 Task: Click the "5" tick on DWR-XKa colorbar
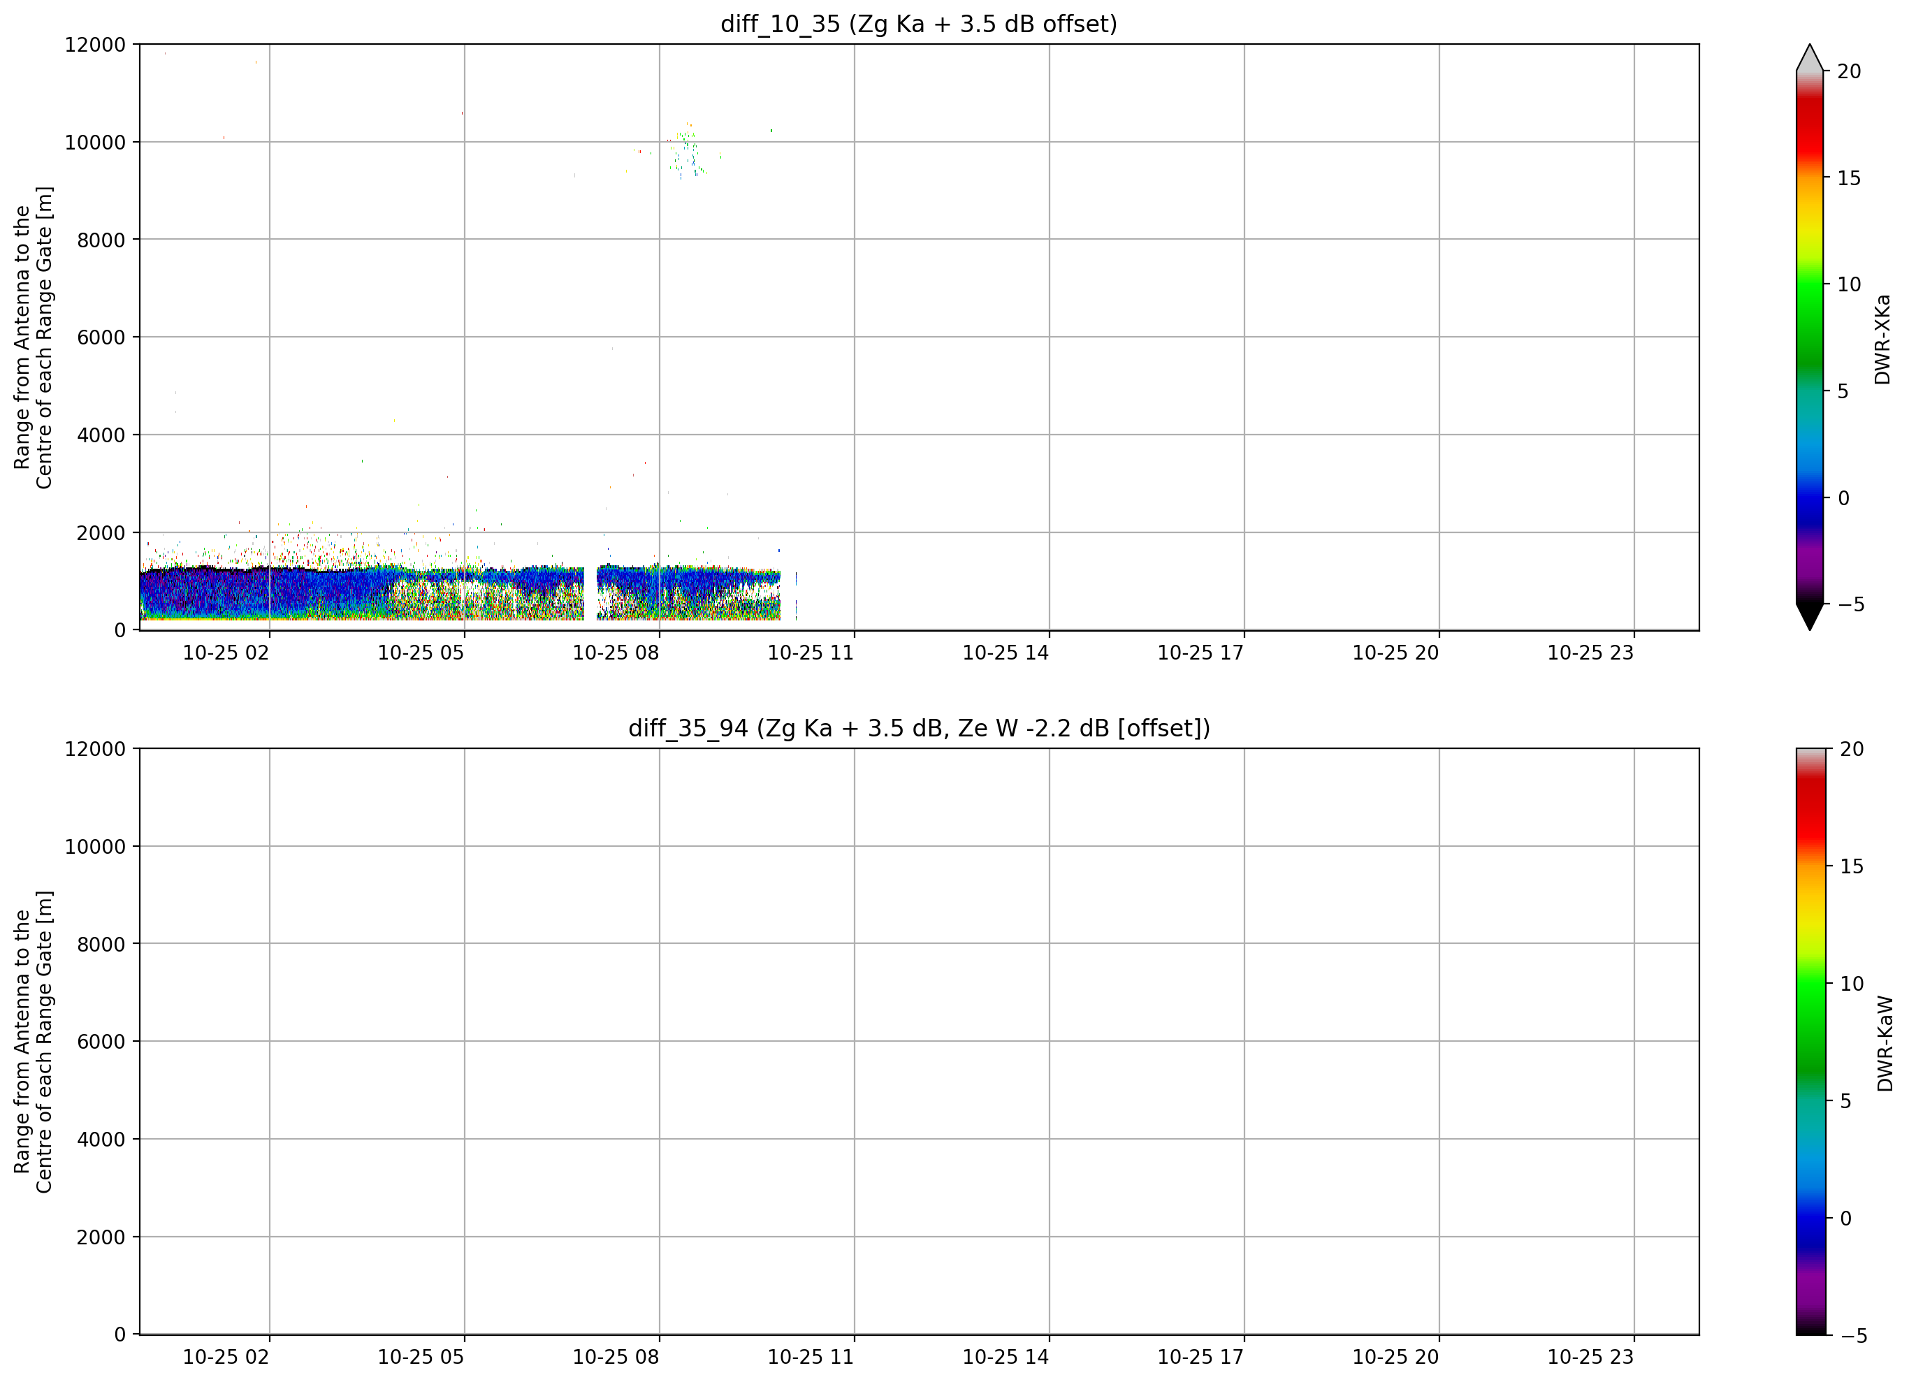click(x=1843, y=391)
